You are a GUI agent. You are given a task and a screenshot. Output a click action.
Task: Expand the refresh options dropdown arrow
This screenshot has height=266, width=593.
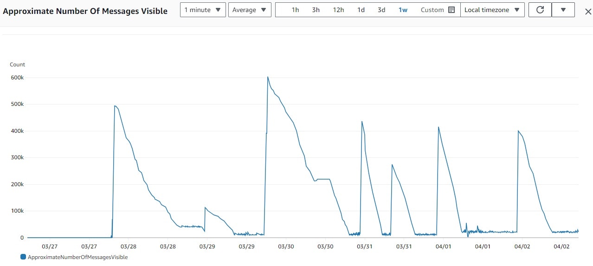563,10
